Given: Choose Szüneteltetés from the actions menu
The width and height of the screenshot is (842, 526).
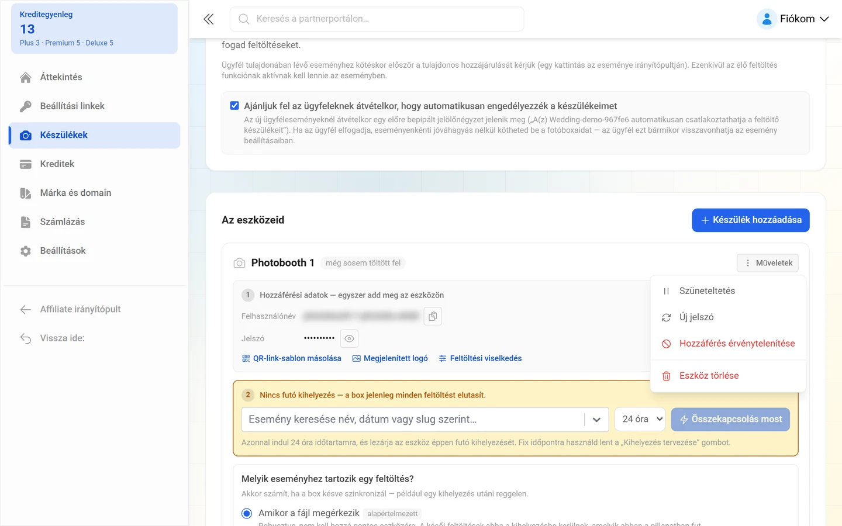Looking at the screenshot, I should (x=728, y=291).
